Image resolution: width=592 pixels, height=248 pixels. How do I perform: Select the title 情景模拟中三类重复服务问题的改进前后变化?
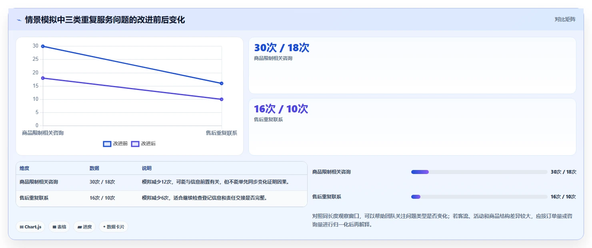105,20
